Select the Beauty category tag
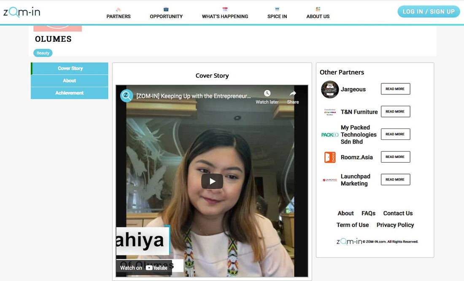This screenshot has width=464, height=281. point(43,53)
